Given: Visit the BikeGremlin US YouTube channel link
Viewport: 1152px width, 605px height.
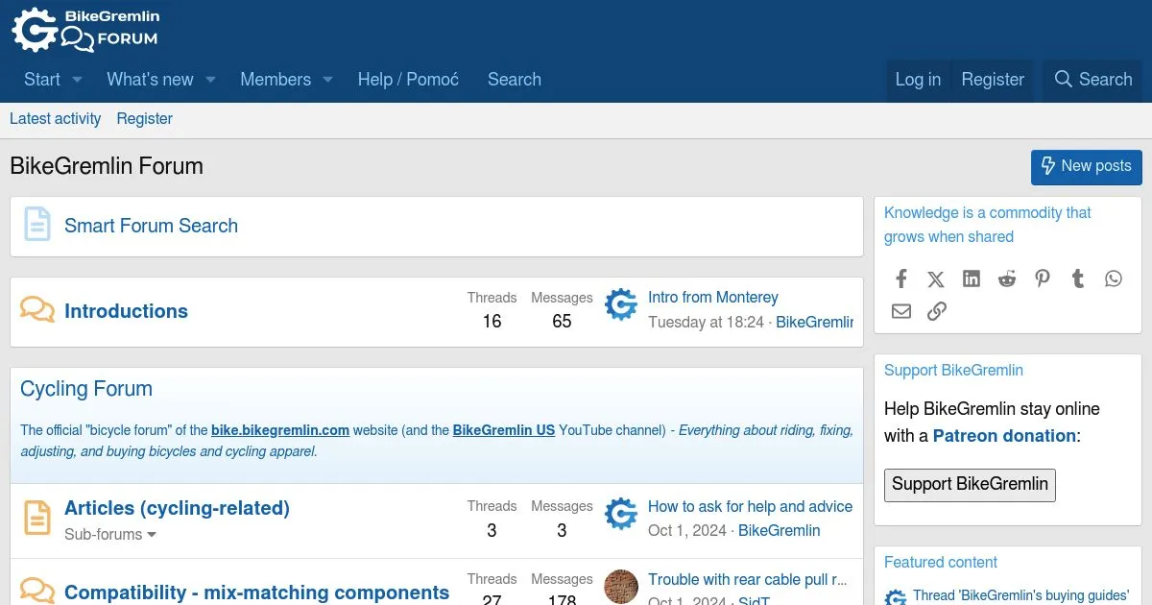Looking at the screenshot, I should tap(504, 430).
